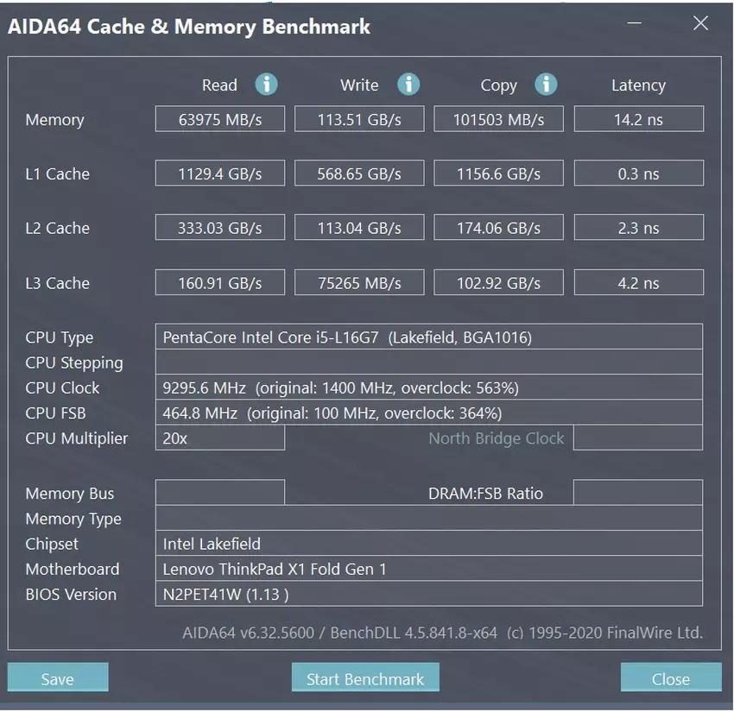Click the BIOS Version field

pyautogui.click(x=428, y=594)
